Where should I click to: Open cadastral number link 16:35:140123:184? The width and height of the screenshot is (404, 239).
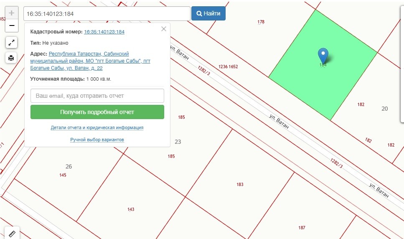click(x=104, y=32)
